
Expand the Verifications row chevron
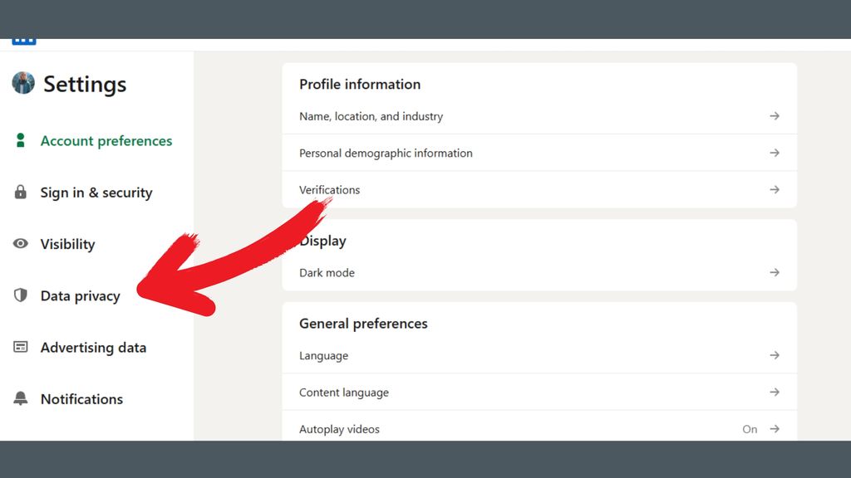coord(774,189)
